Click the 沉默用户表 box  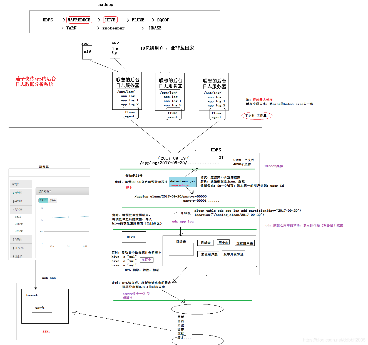[245, 243]
